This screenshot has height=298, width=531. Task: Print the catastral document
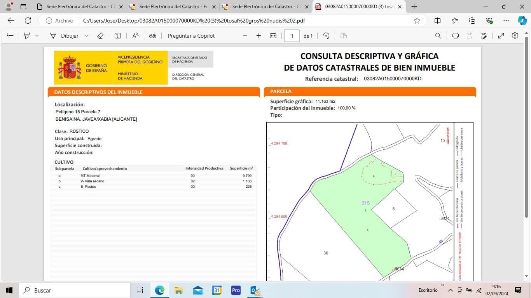tap(455, 36)
